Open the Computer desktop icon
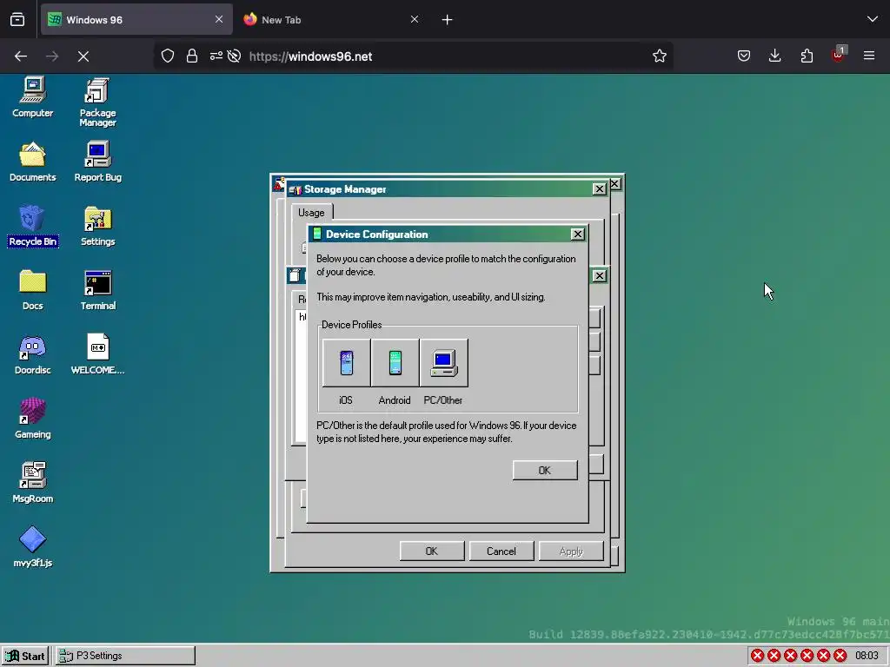 (x=32, y=97)
